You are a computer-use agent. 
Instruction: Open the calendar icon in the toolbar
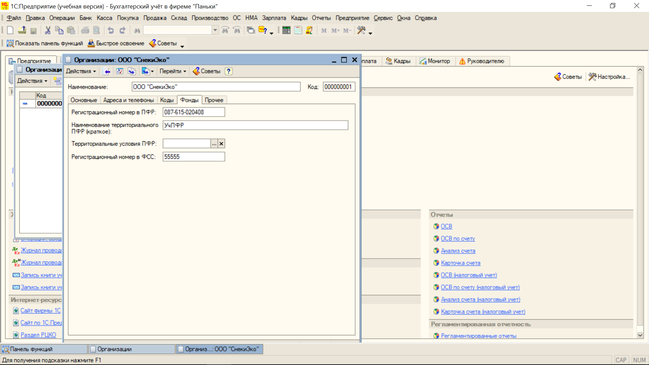click(298, 30)
